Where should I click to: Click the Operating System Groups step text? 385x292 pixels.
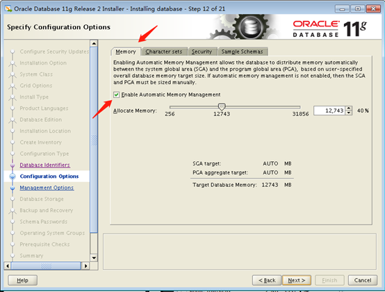coord(52,233)
